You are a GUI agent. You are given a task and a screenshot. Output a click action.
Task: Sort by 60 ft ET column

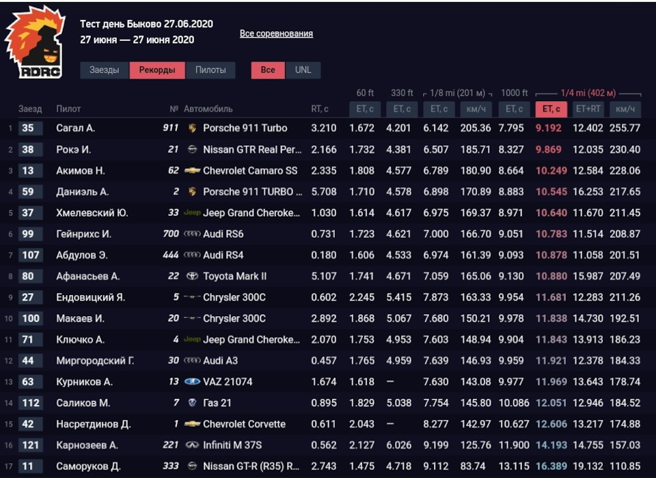[x=365, y=109]
